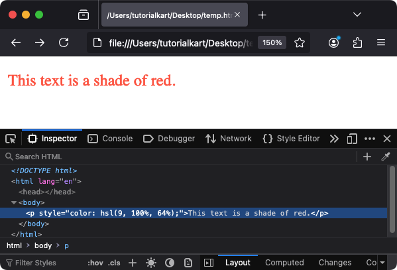
Task: Open the extensions puzzle icon
Action: pyautogui.click(x=357, y=42)
